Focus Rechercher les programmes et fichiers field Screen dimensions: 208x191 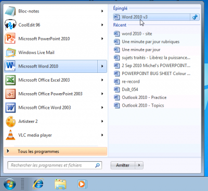55,165
